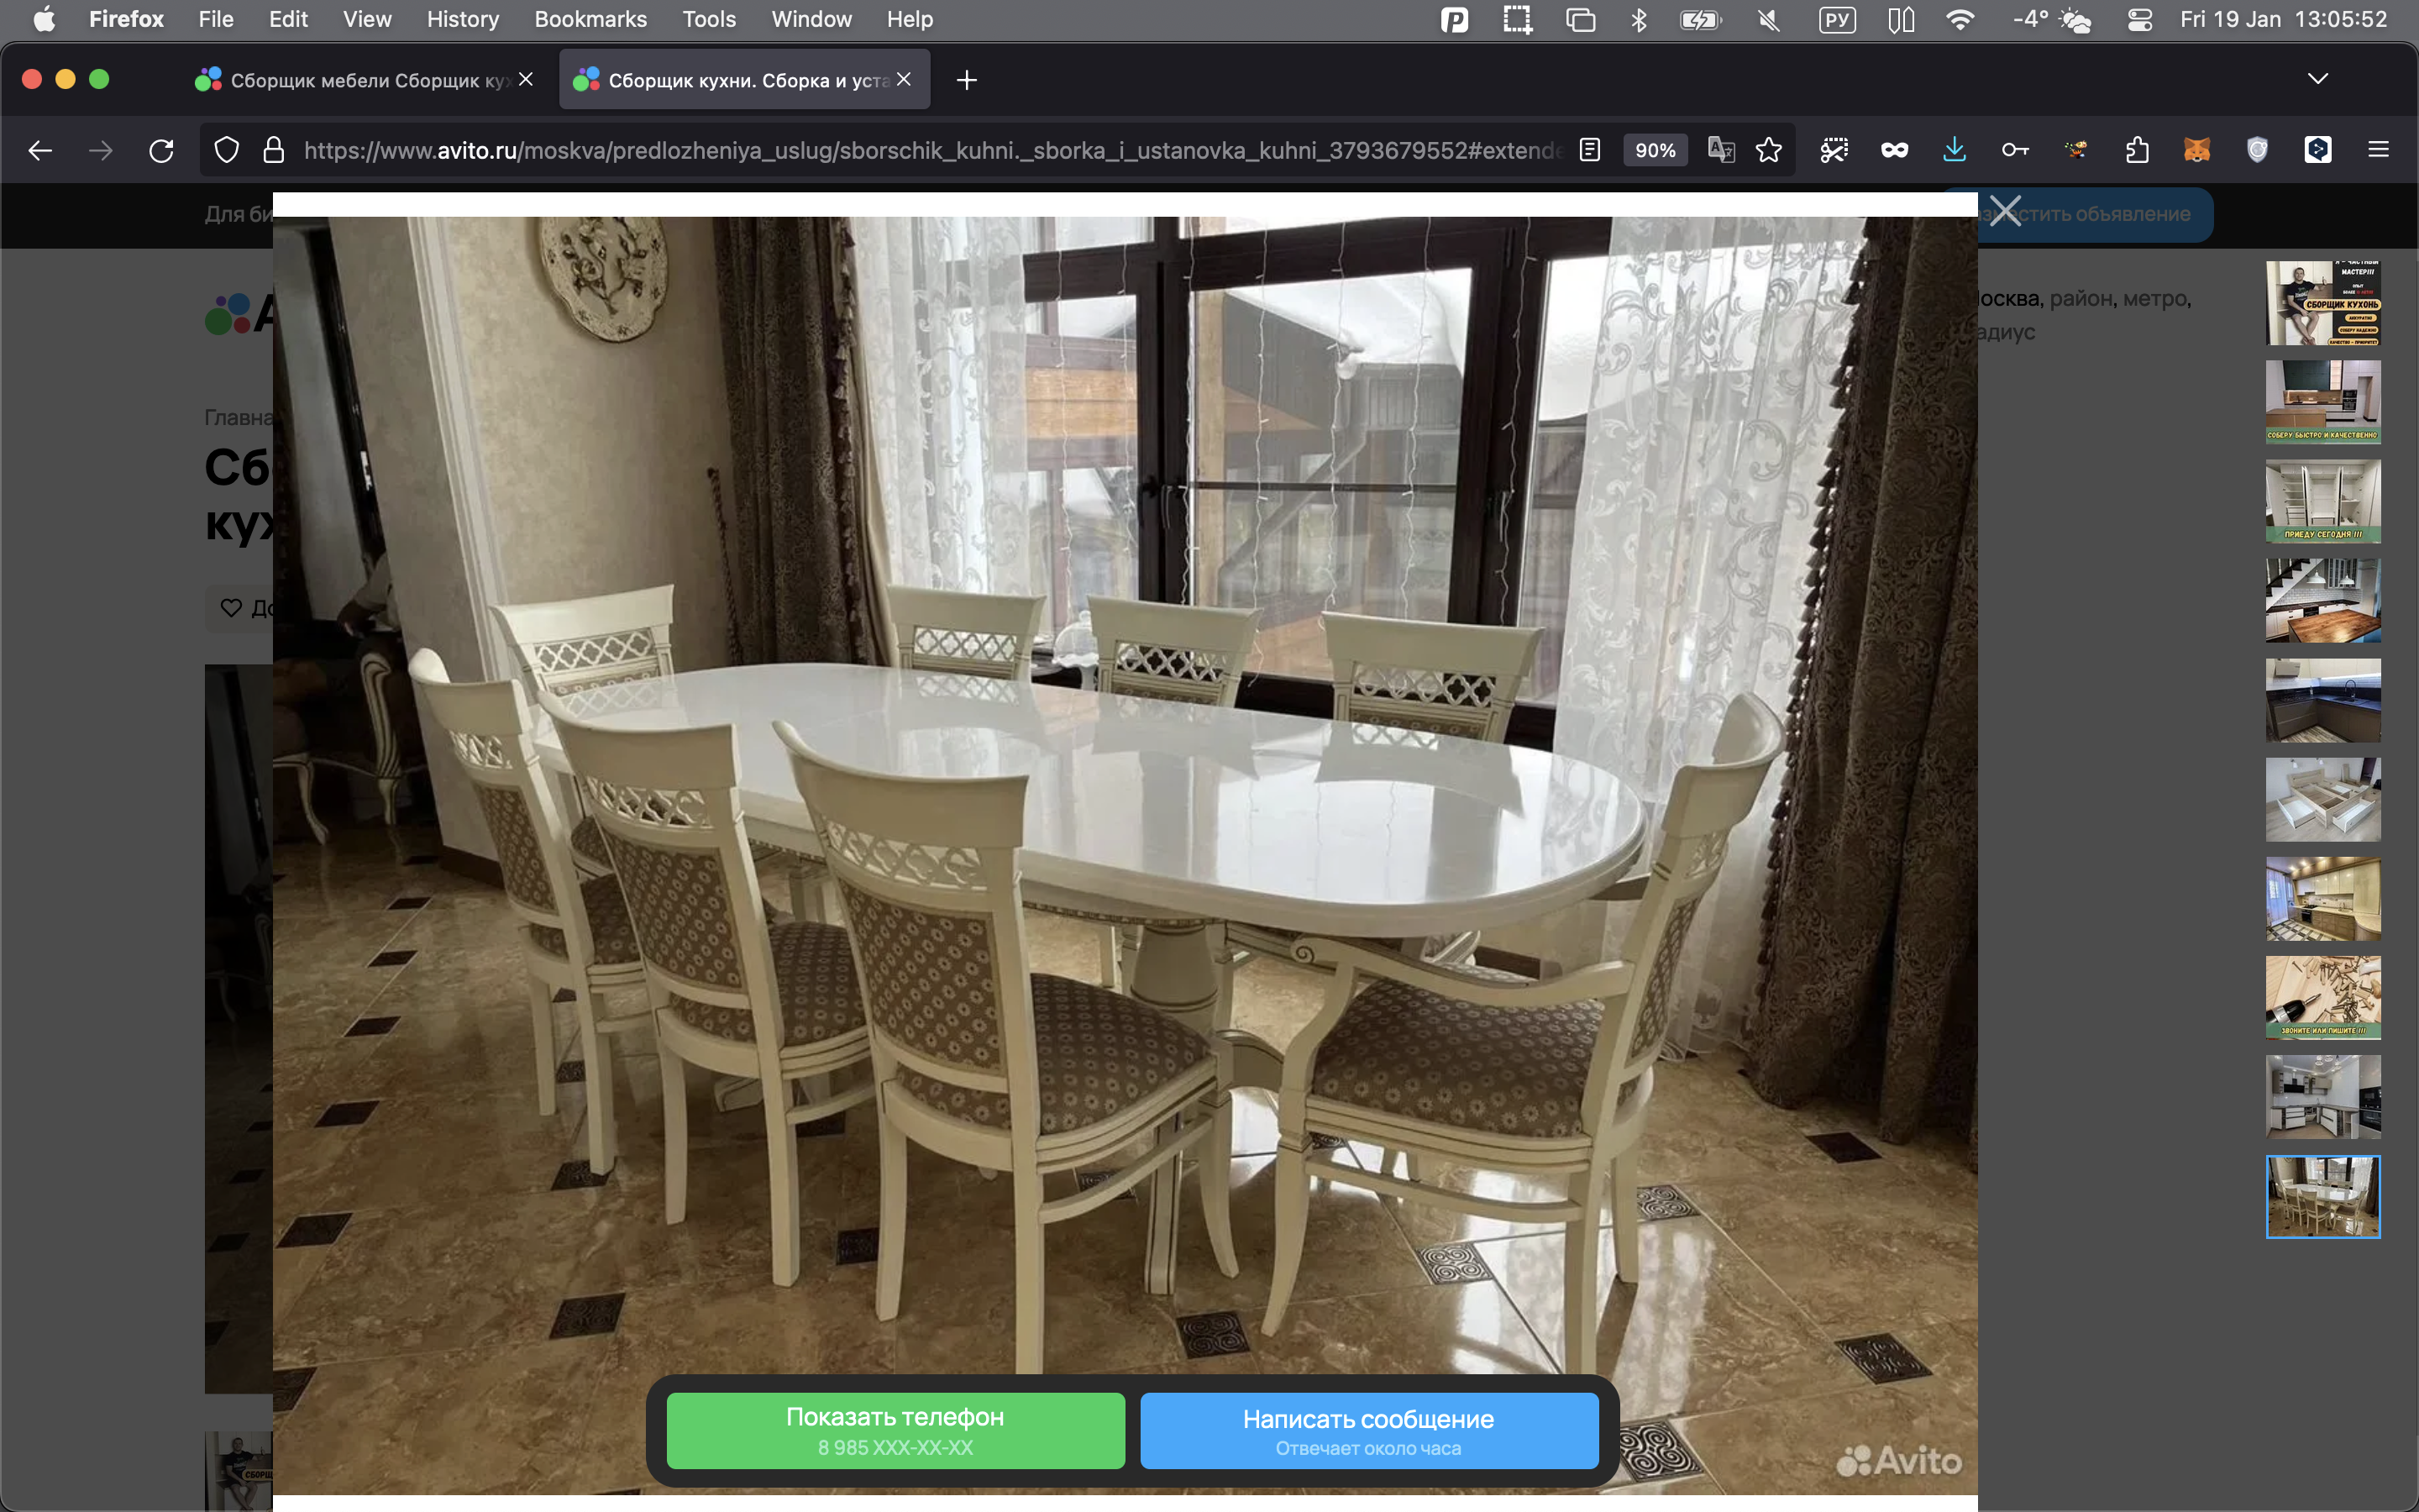Image resolution: width=2419 pixels, height=1512 pixels.
Task: Open tracking protection shield icon
Action: coord(227,151)
